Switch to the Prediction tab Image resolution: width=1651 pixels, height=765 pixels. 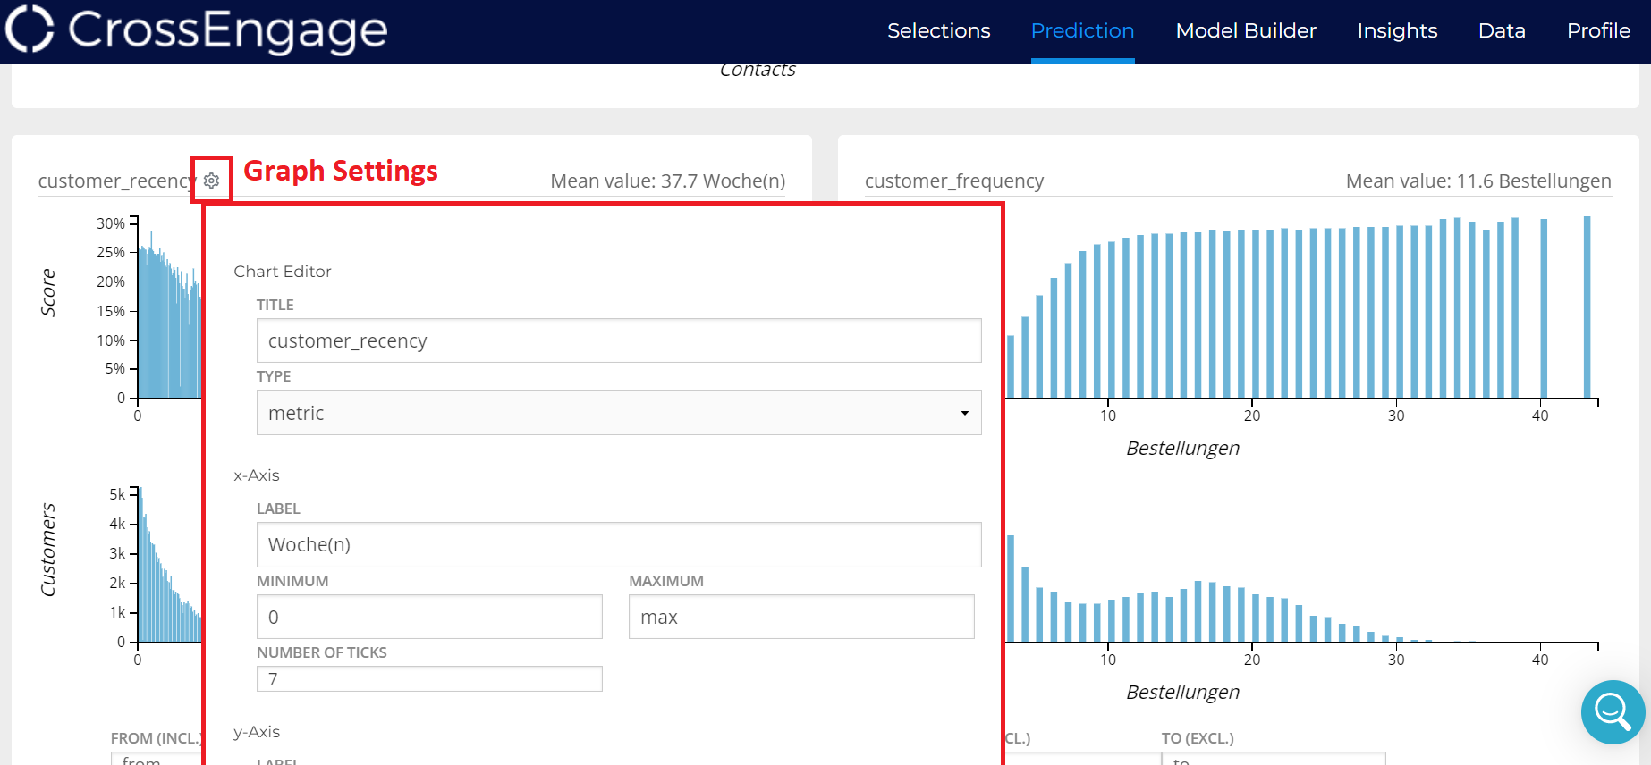click(1082, 30)
